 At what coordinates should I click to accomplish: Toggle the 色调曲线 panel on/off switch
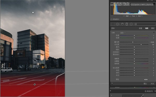point(110,91)
